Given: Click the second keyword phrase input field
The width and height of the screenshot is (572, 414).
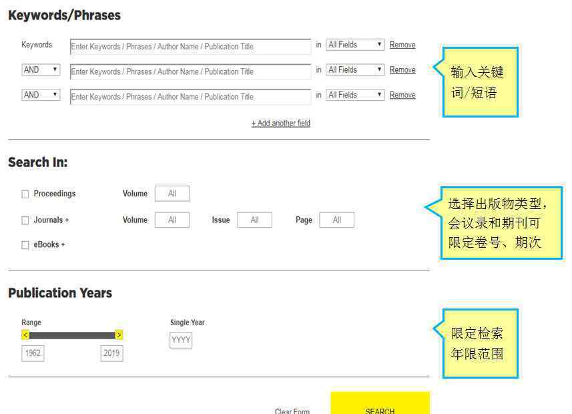Looking at the screenshot, I should 190,71.
